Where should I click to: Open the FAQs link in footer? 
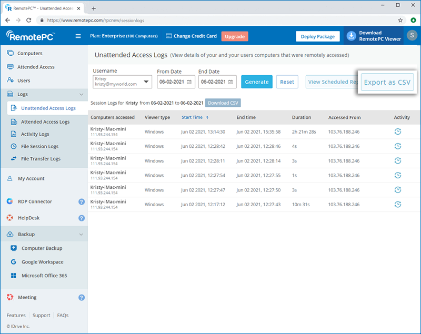63,316
